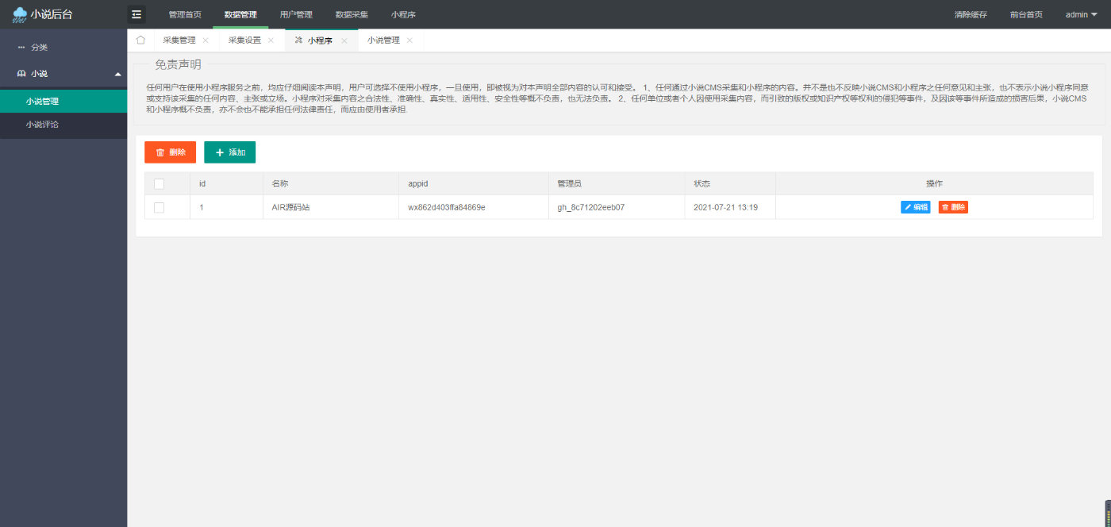
Task: Open 管理首页 in the top menu
Action: [x=185, y=14]
